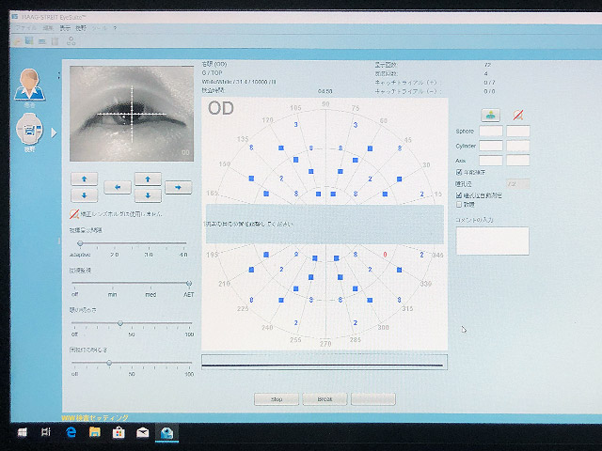Click the Break button

point(325,399)
